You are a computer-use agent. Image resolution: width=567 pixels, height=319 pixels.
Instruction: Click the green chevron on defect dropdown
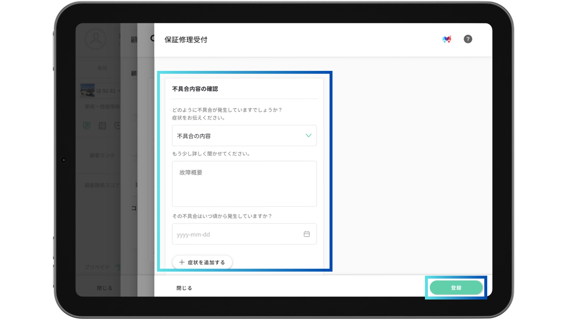click(309, 136)
